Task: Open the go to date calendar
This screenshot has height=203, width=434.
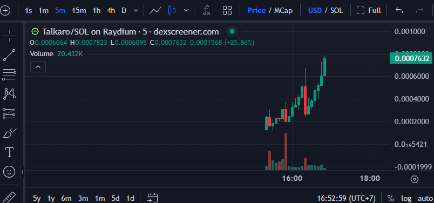Action: [153, 198]
